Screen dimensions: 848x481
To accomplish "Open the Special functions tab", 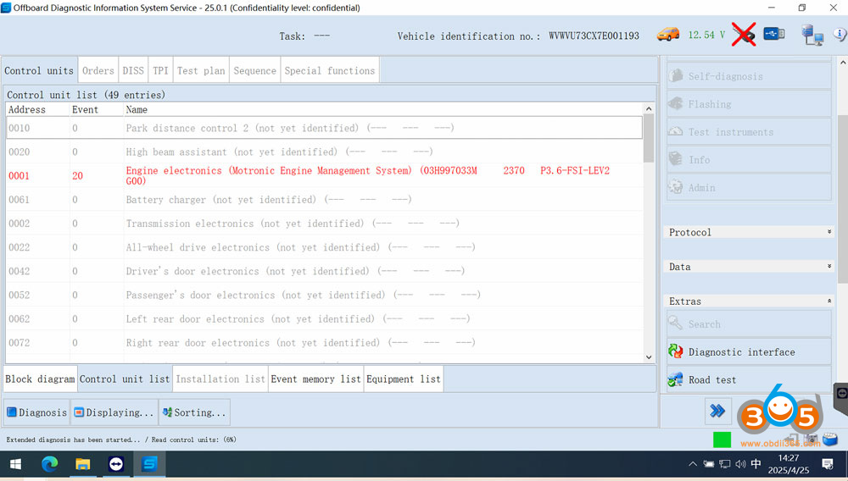I will tap(329, 71).
